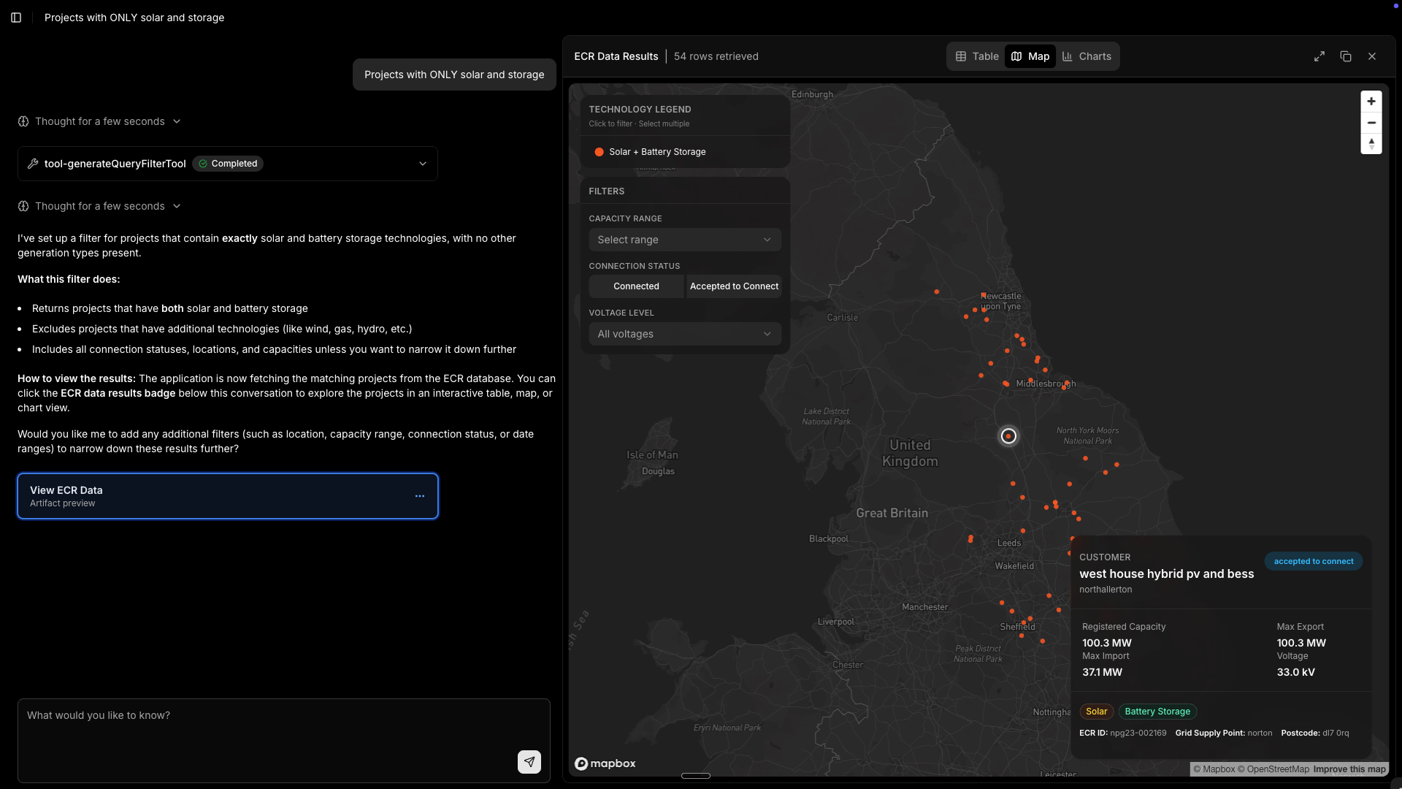Toggle Solar + Battery Storage legend filter
Image resolution: width=1402 pixels, height=789 pixels.
click(650, 152)
